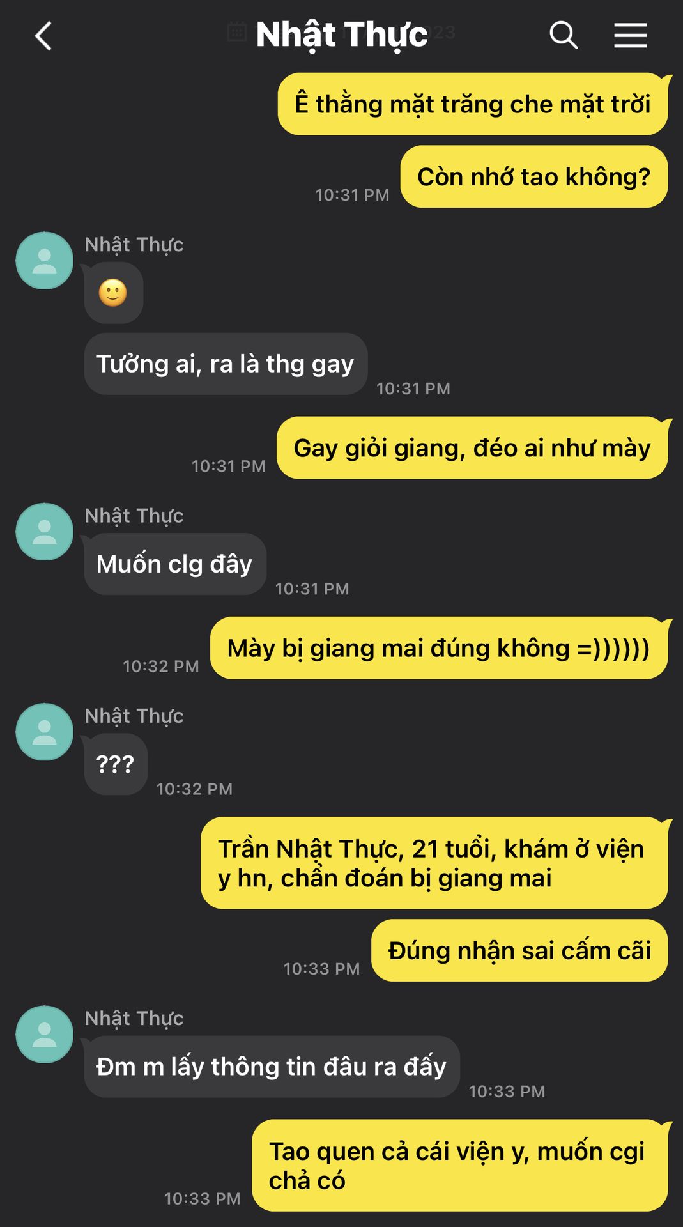The image size is (683, 1227).
Task: Tap the 'Mày bị giang mai đúng không' bubble
Action: coord(439,648)
